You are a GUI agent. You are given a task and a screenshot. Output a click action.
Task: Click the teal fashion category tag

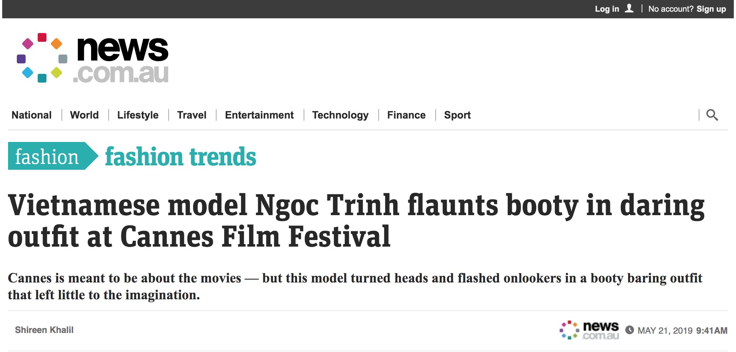tap(48, 156)
